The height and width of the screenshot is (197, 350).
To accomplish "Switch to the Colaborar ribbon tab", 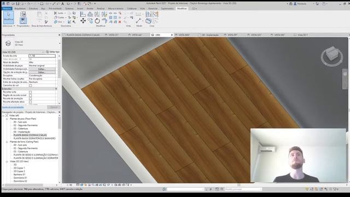I will pyautogui.click(x=132, y=9).
